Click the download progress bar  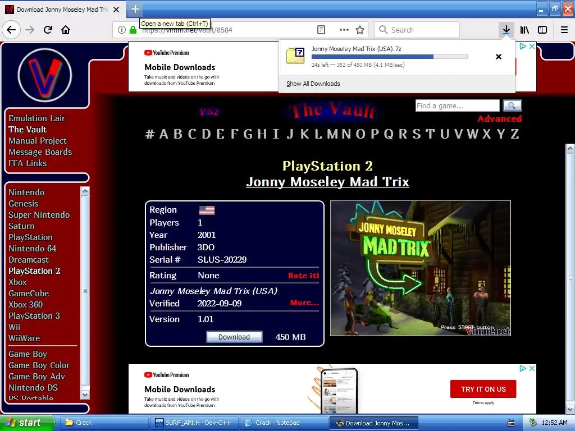[x=390, y=57]
